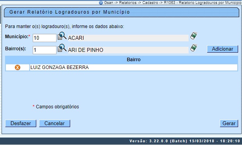
Task: Focus the Bairro code field showing 1
Action: click(x=44, y=50)
